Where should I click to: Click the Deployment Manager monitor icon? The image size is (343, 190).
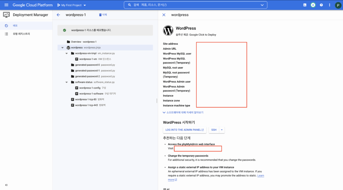[x=6, y=15]
